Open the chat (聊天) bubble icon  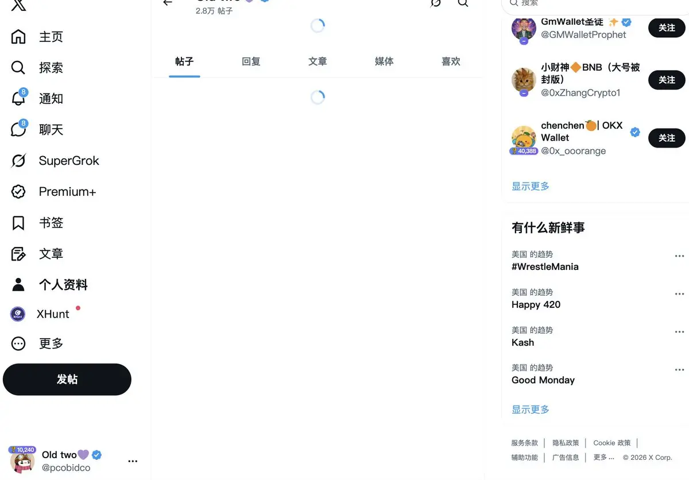(x=18, y=129)
